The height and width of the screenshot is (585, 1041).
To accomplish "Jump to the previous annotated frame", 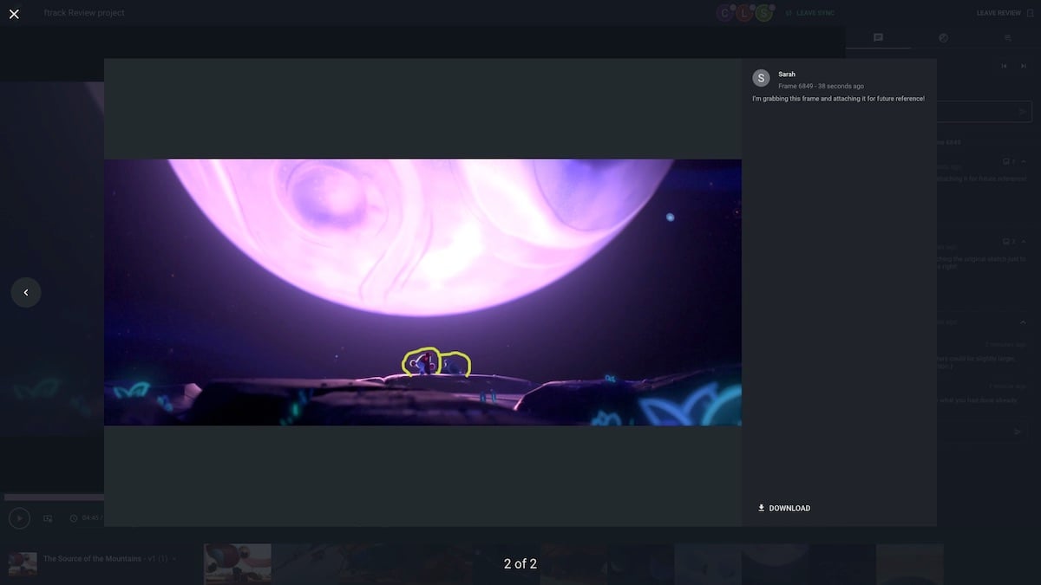I will pos(1004,66).
